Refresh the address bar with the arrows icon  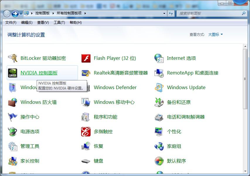(171, 13)
